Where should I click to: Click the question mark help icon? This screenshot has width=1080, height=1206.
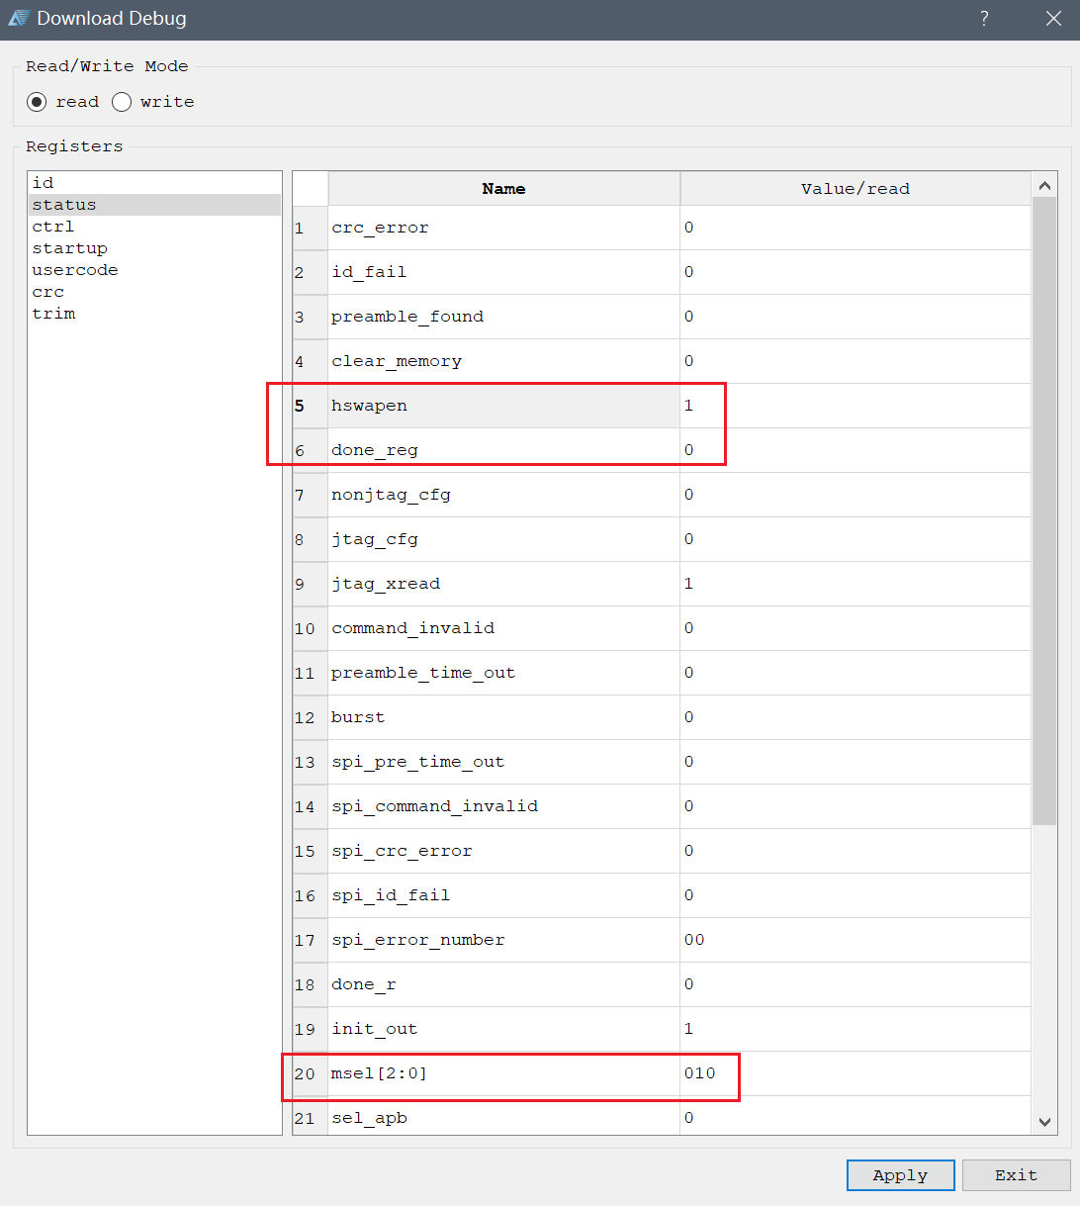(984, 19)
